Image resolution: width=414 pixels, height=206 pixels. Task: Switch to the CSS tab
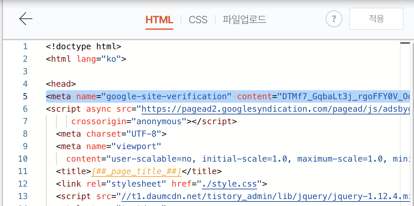[198, 20]
